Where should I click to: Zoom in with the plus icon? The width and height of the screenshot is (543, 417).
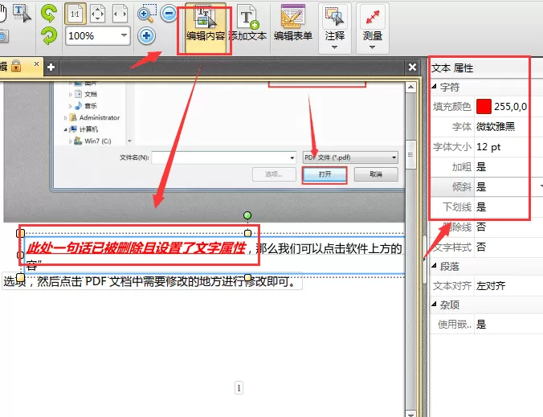(146, 35)
